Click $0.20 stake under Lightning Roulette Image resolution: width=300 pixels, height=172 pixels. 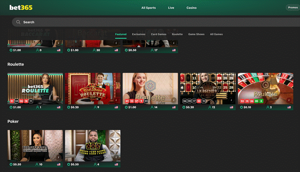pos(190,107)
